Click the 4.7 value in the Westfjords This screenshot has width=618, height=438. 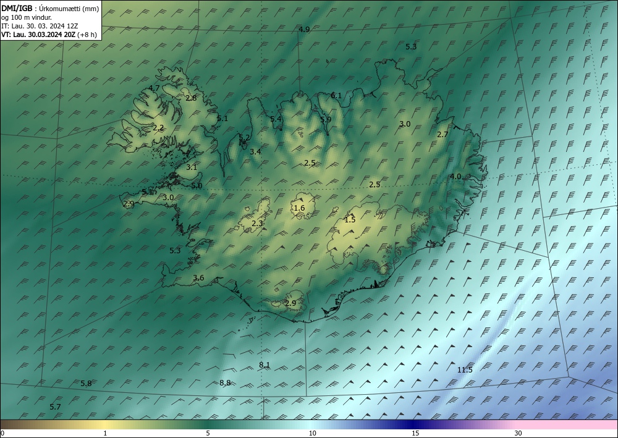point(154,88)
